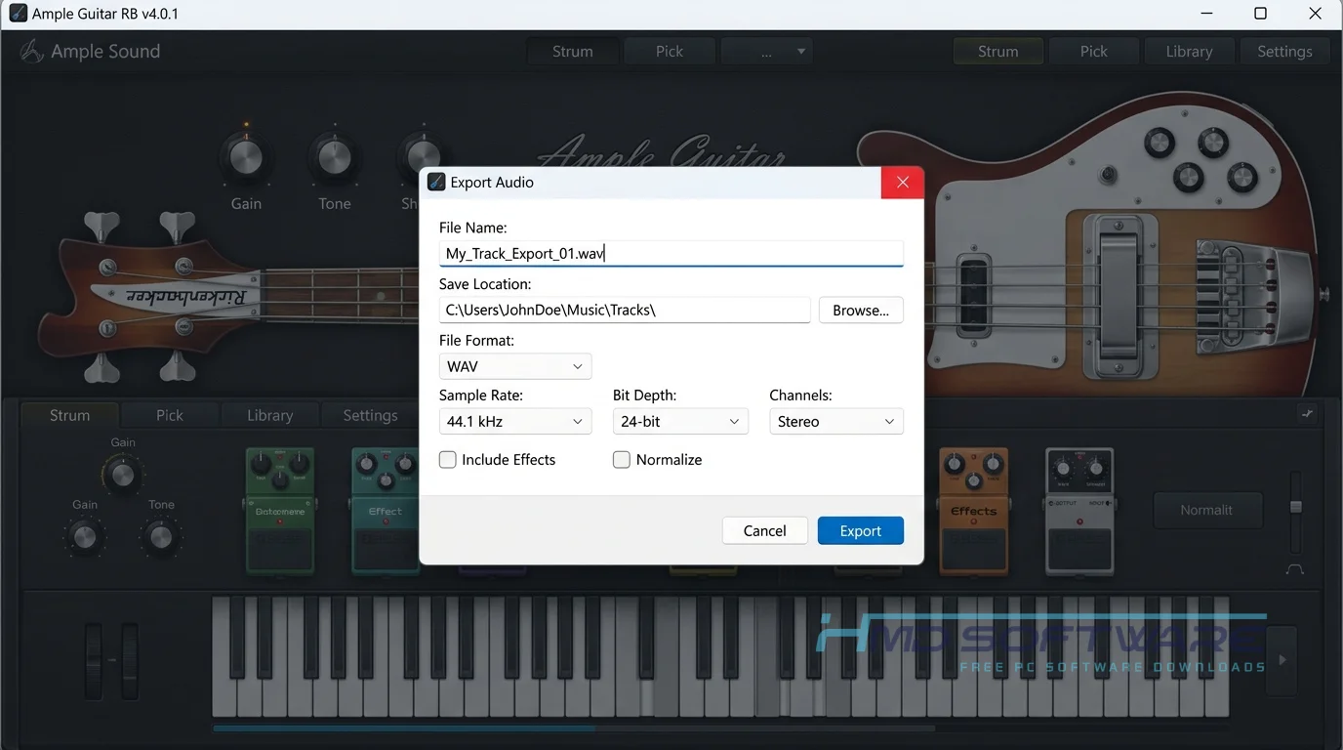The image size is (1343, 750).
Task: Enable the Normalize checkbox
Action: (x=622, y=460)
